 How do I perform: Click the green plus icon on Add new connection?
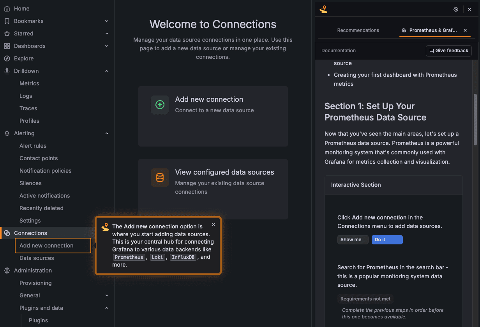(x=160, y=104)
